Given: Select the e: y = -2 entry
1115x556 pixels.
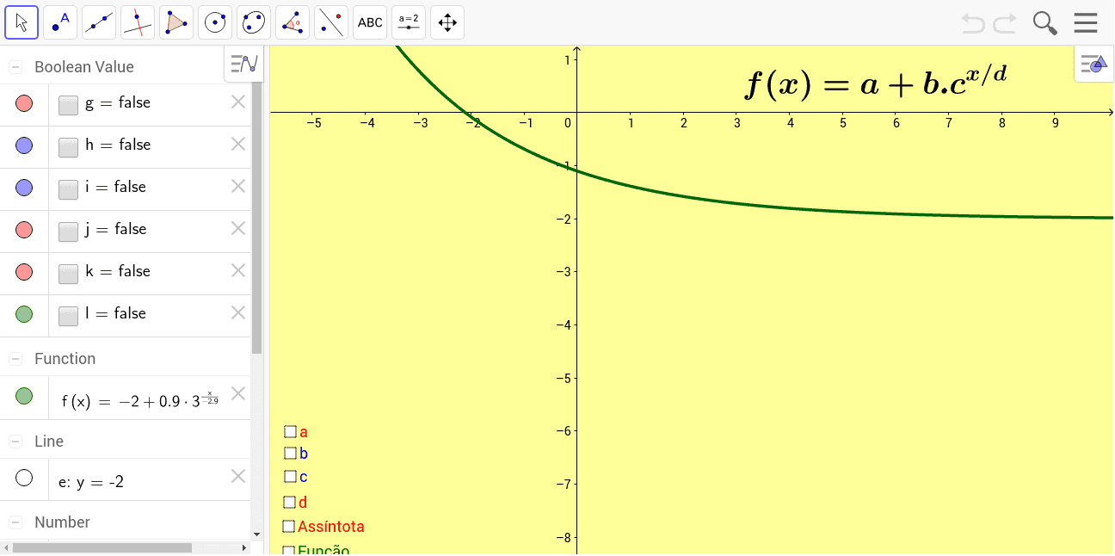Looking at the screenshot, I should point(91,482).
